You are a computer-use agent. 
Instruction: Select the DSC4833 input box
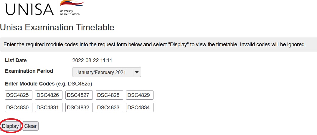tap(109, 108)
